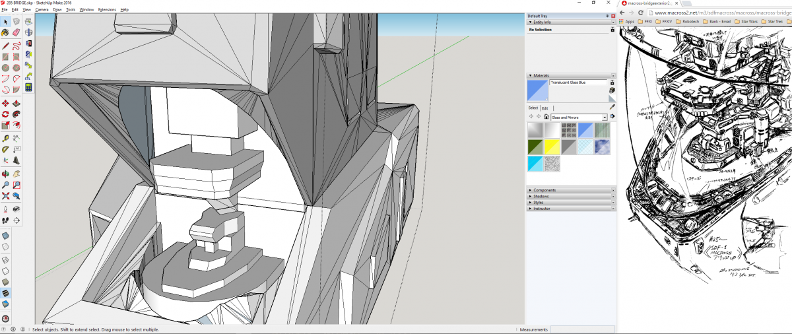Image resolution: width=792 pixels, height=334 pixels.
Task: Pick the Make Component tool
Action: 16,22
